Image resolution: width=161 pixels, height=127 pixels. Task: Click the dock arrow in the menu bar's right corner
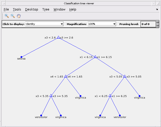(x=157, y=9)
